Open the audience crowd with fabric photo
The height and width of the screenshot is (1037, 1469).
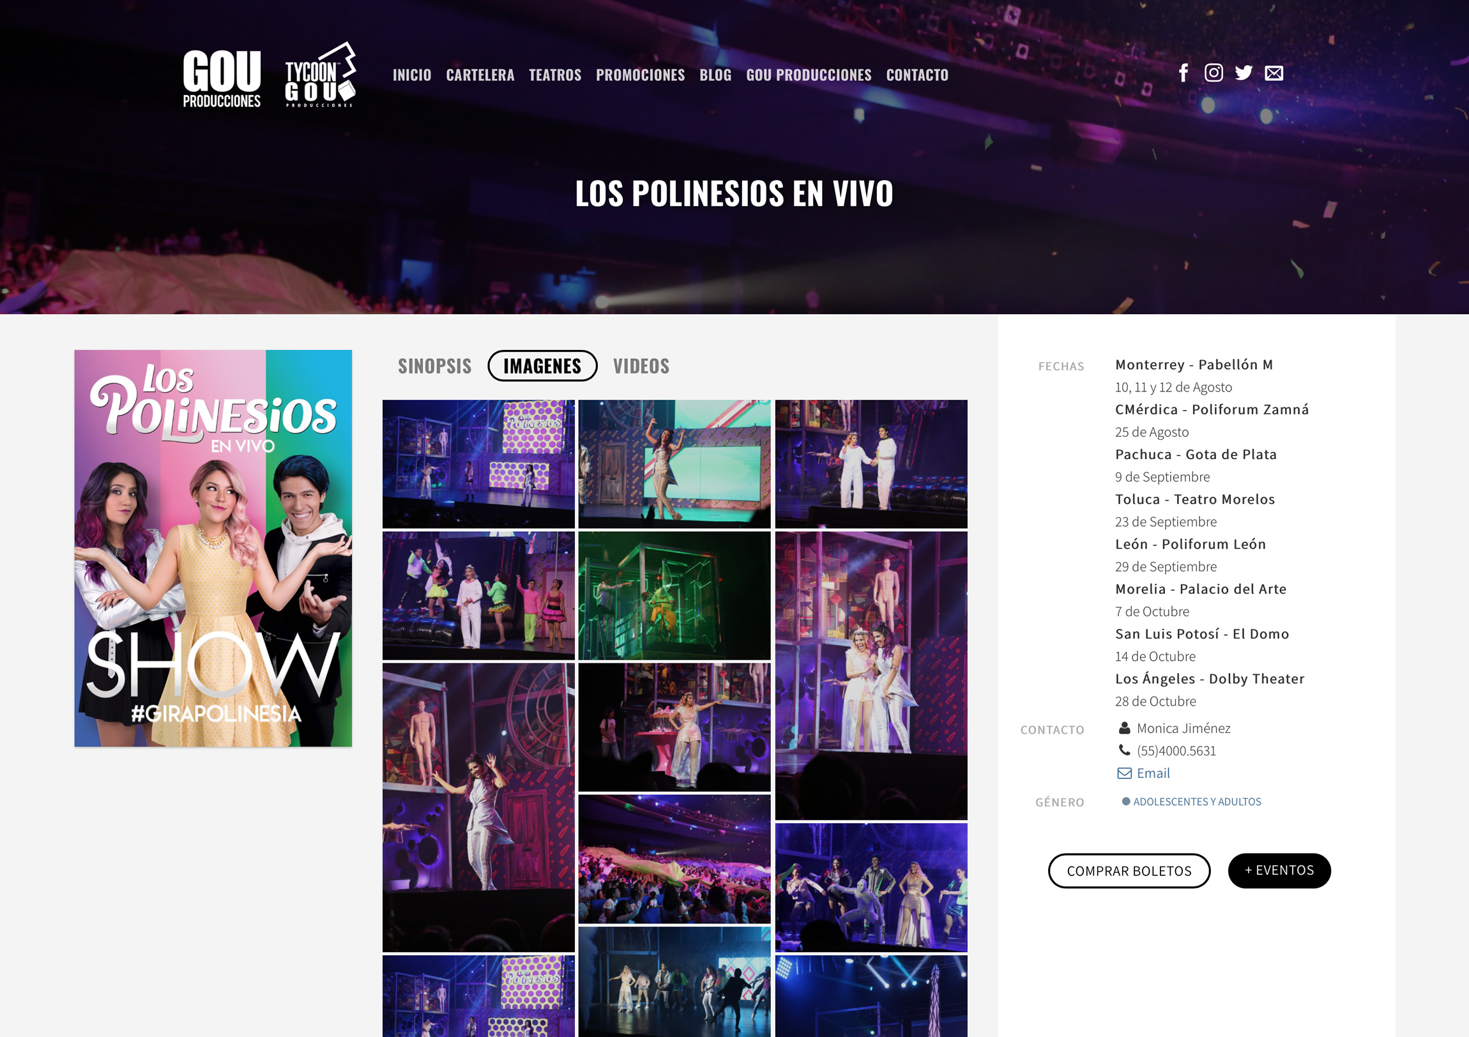[x=674, y=859]
